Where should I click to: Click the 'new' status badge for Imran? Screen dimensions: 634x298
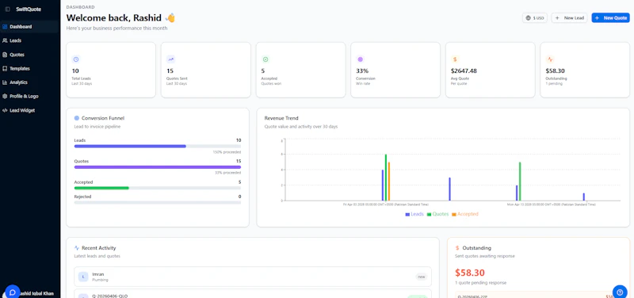coord(422,277)
